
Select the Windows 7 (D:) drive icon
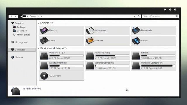point(90,56)
